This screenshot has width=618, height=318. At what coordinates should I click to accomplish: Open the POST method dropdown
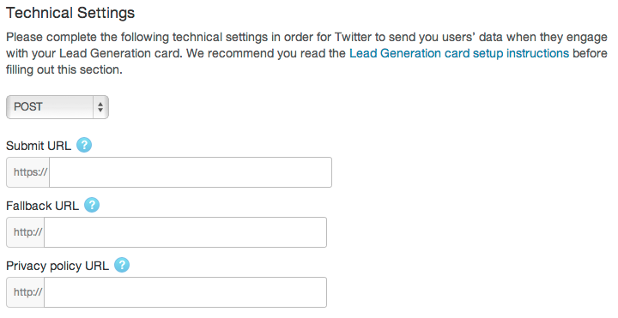[x=58, y=107]
